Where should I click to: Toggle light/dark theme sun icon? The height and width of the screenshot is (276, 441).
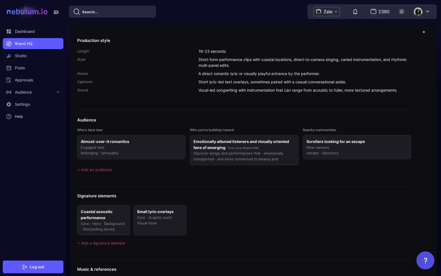pos(402,12)
